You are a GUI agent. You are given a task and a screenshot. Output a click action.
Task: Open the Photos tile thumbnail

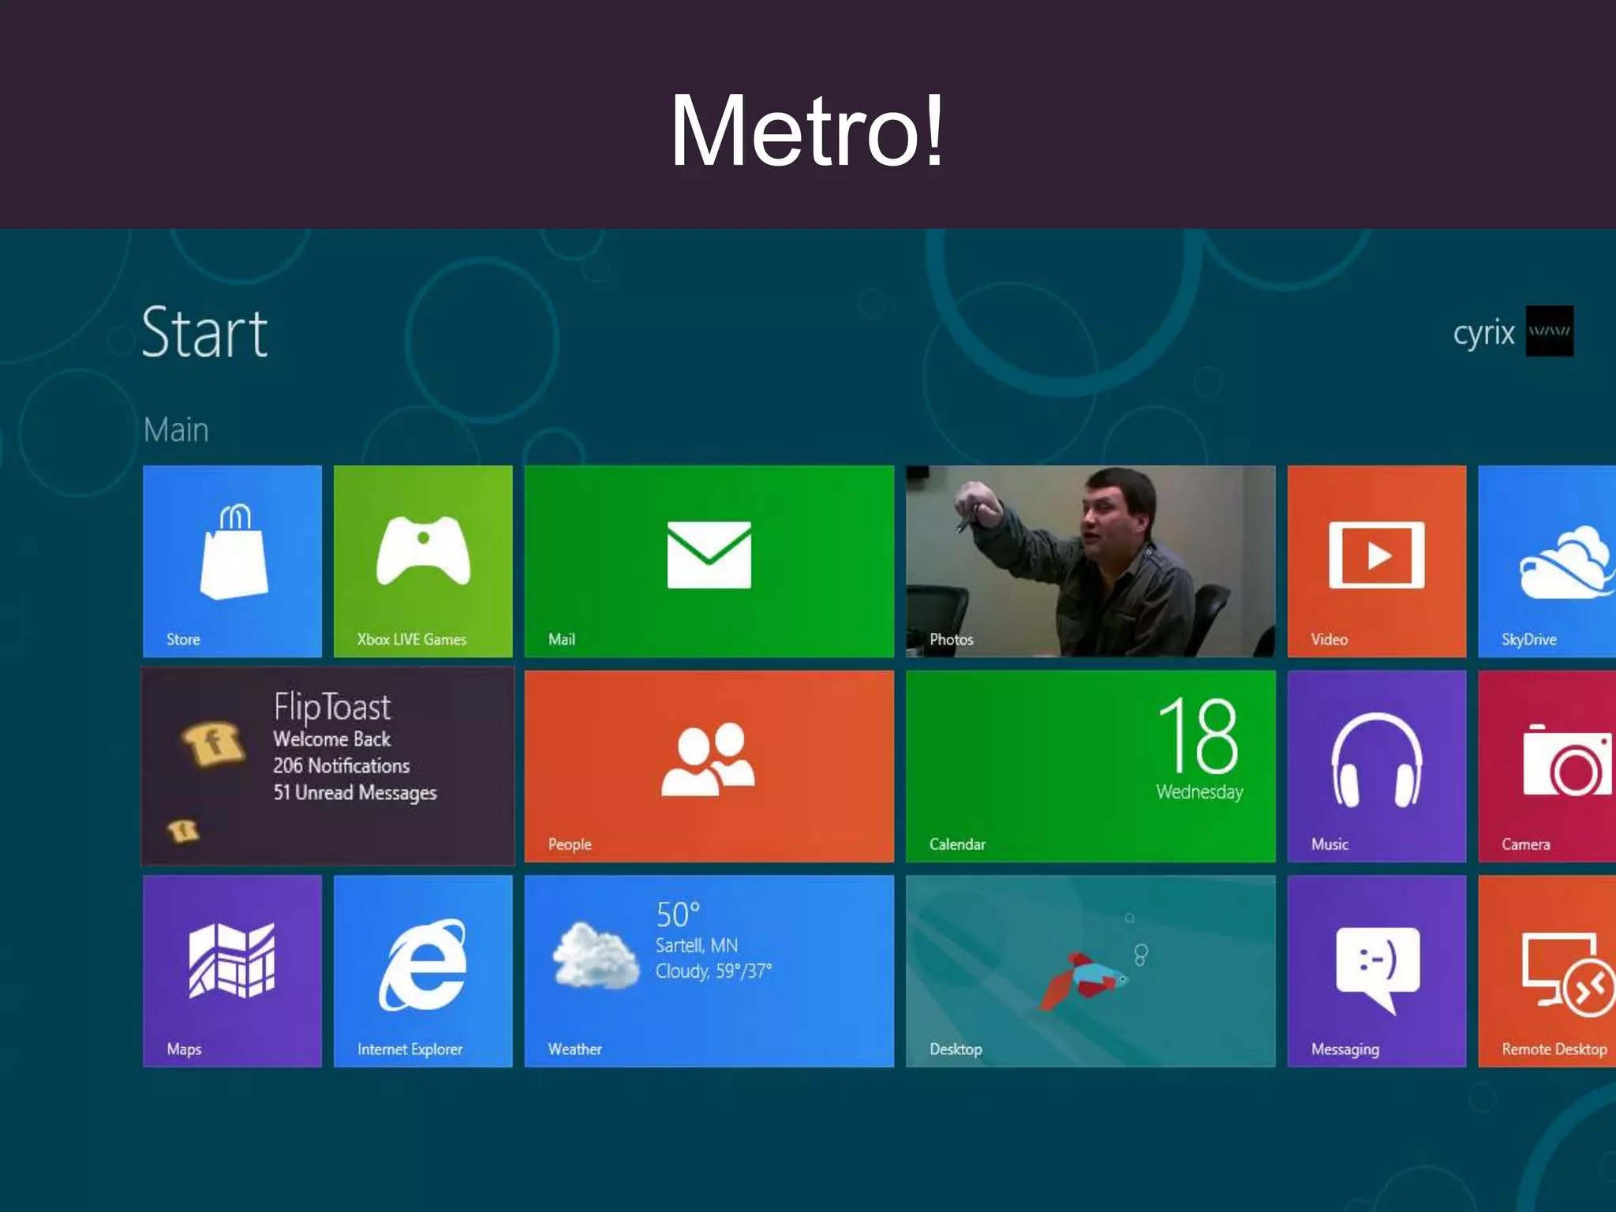(x=1090, y=560)
